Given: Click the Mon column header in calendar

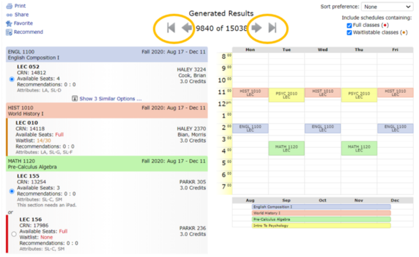Looking at the screenshot, I should [250, 50].
